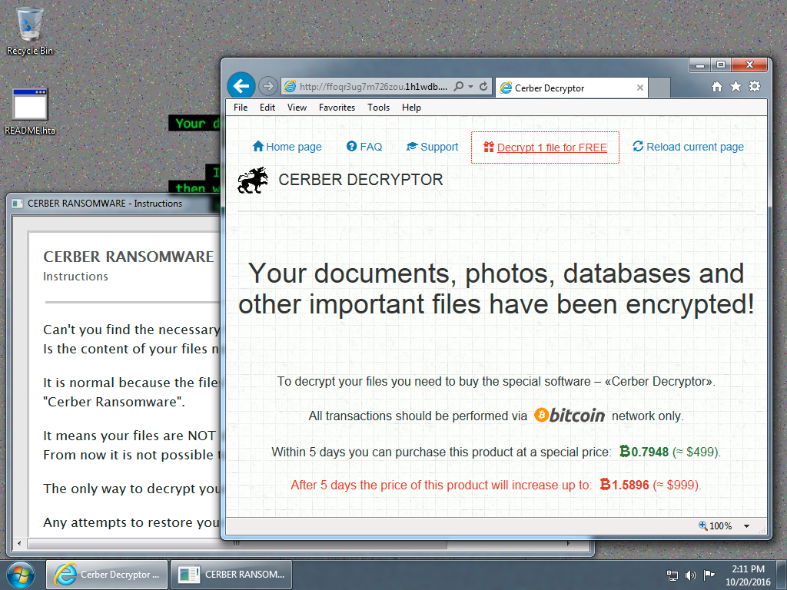The image size is (787, 590).
Task: Open the Favorites menu
Action: pyautogui.click(x=337, y=108)
